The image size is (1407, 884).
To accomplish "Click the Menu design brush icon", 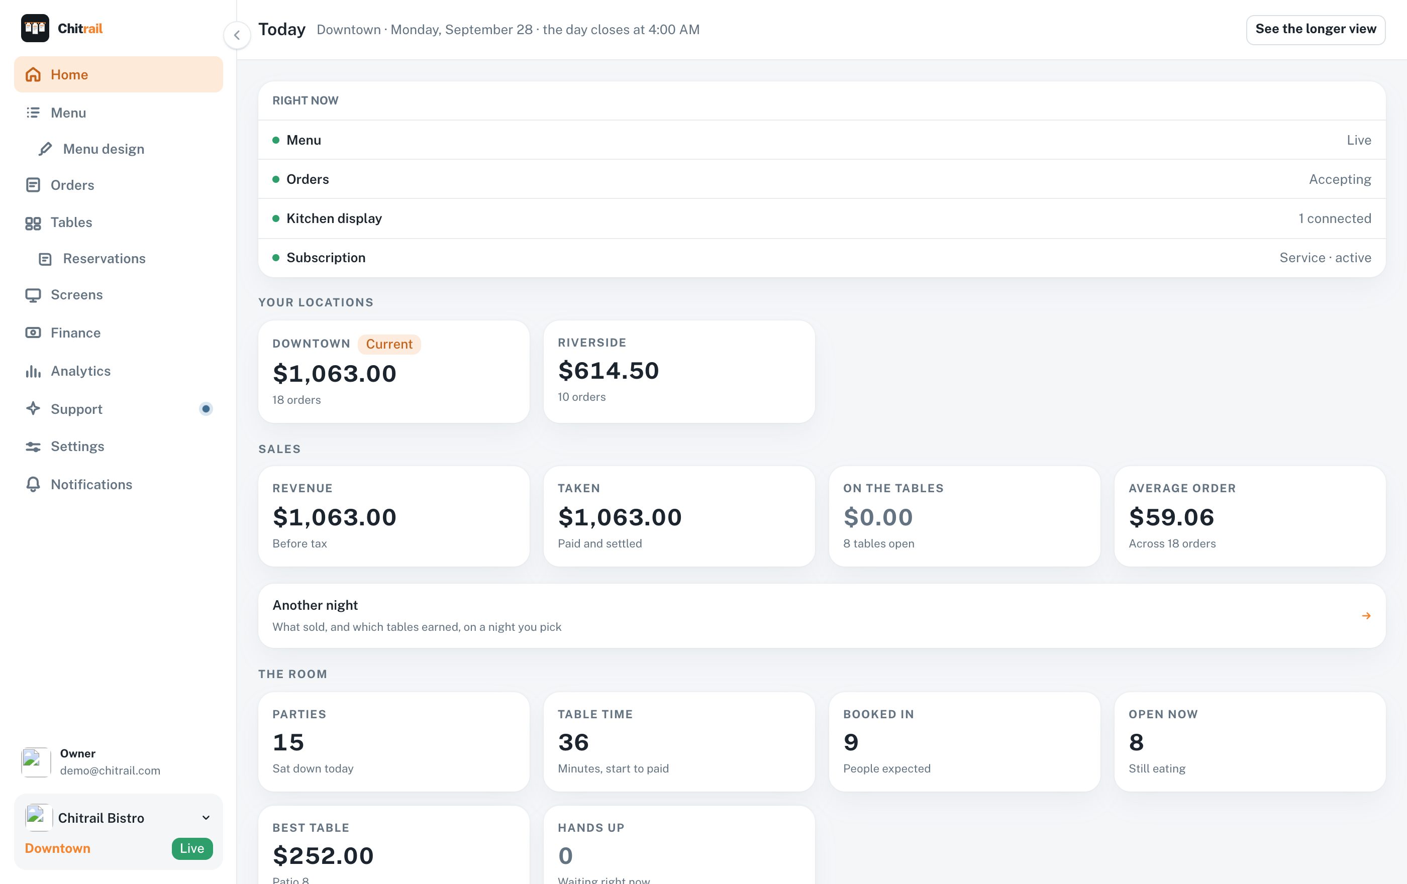I will click(46, 149).
